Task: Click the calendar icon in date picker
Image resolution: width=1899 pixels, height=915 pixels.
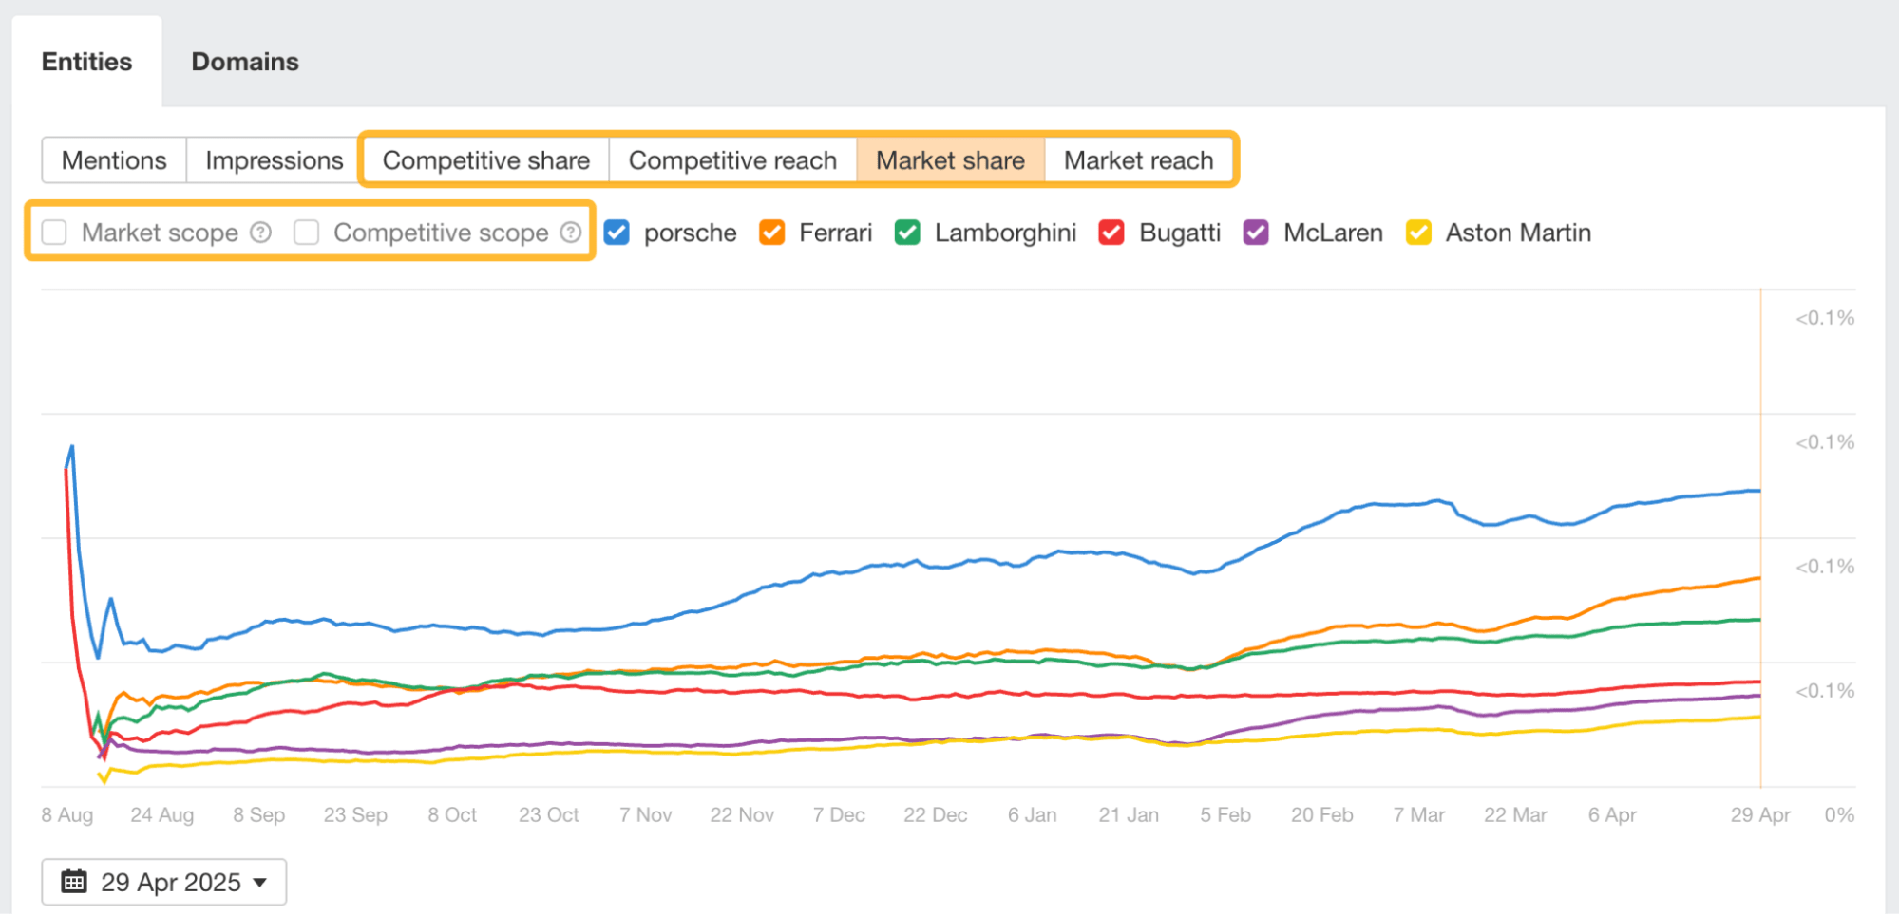Action: 74,882
